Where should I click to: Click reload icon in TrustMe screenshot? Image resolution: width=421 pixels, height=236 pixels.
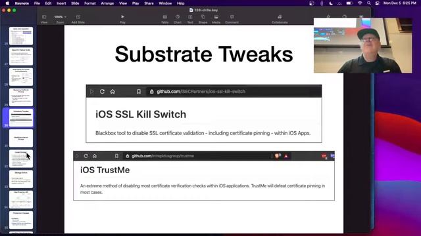coord(86,156)
